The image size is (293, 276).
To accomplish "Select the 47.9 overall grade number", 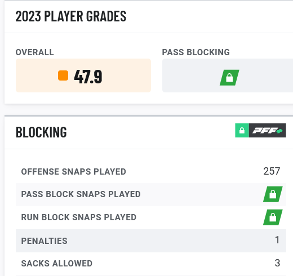I will pyautogui.click(x=88, y=77).
